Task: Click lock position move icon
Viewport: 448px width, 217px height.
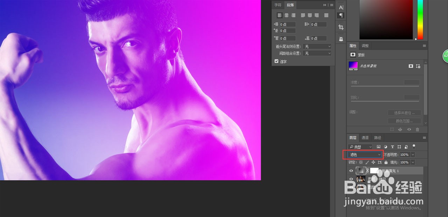Action: [x=373, y=163]
